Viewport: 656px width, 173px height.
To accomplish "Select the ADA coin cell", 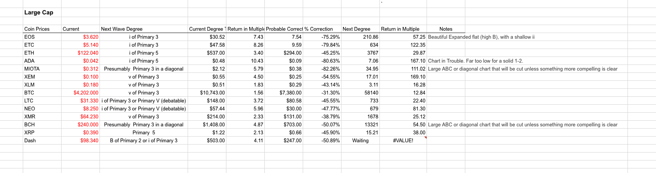I will [x=42, y=61].
